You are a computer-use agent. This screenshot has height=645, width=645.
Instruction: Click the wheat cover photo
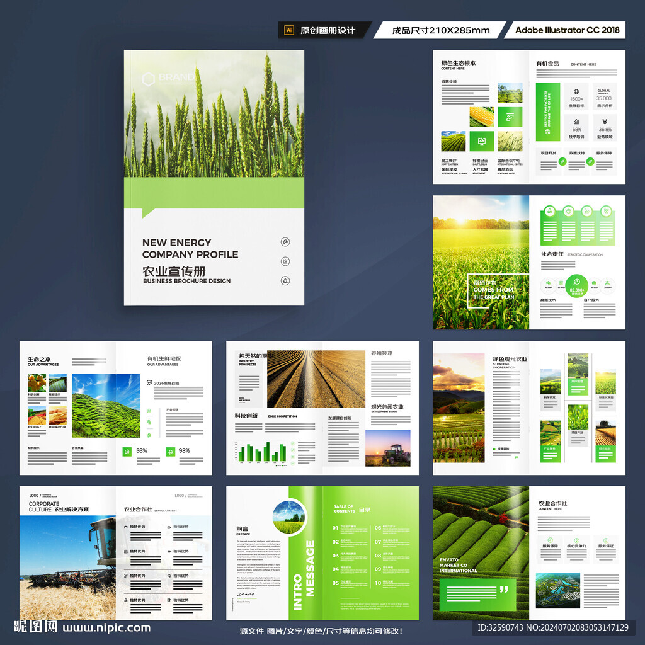(x=214, y=113)
